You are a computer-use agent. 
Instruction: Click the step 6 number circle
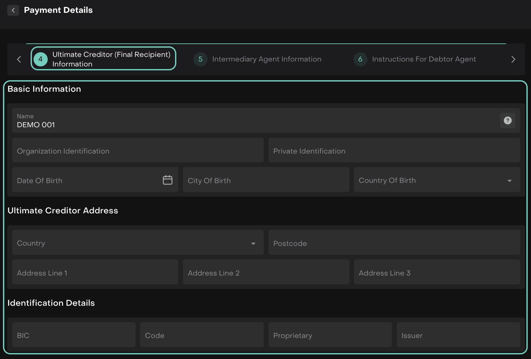click(360, 59)
